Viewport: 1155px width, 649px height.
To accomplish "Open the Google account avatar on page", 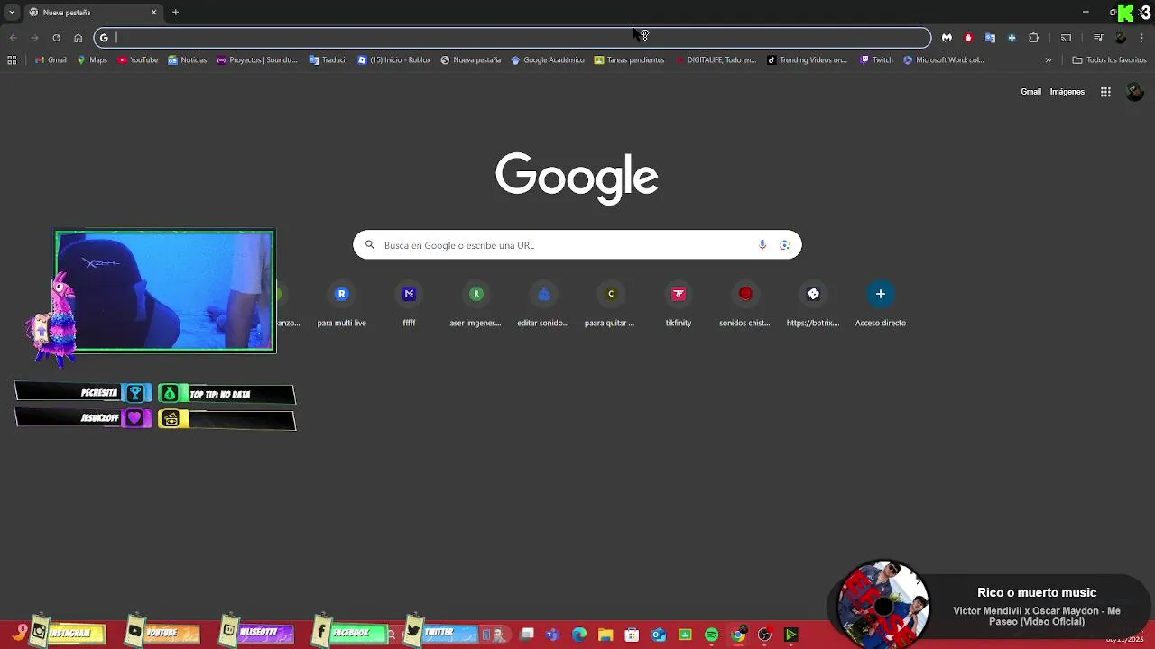I will 1135,92.
